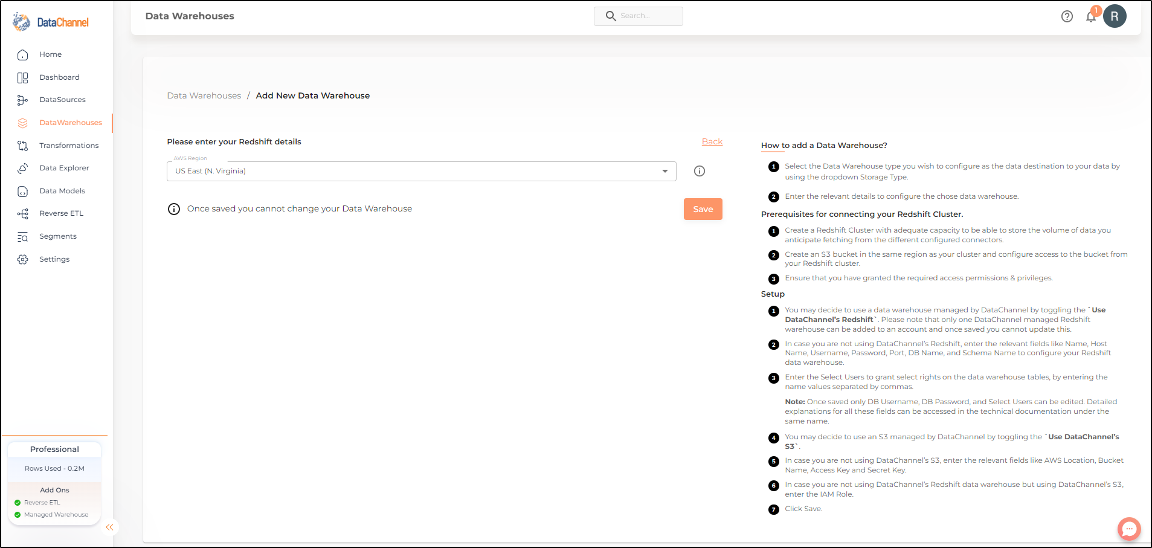The height and width of the screenshot is (548, 1152).
Task: Click the Reverse ETL sidebar icon
Action: click(x=23, y=214)
